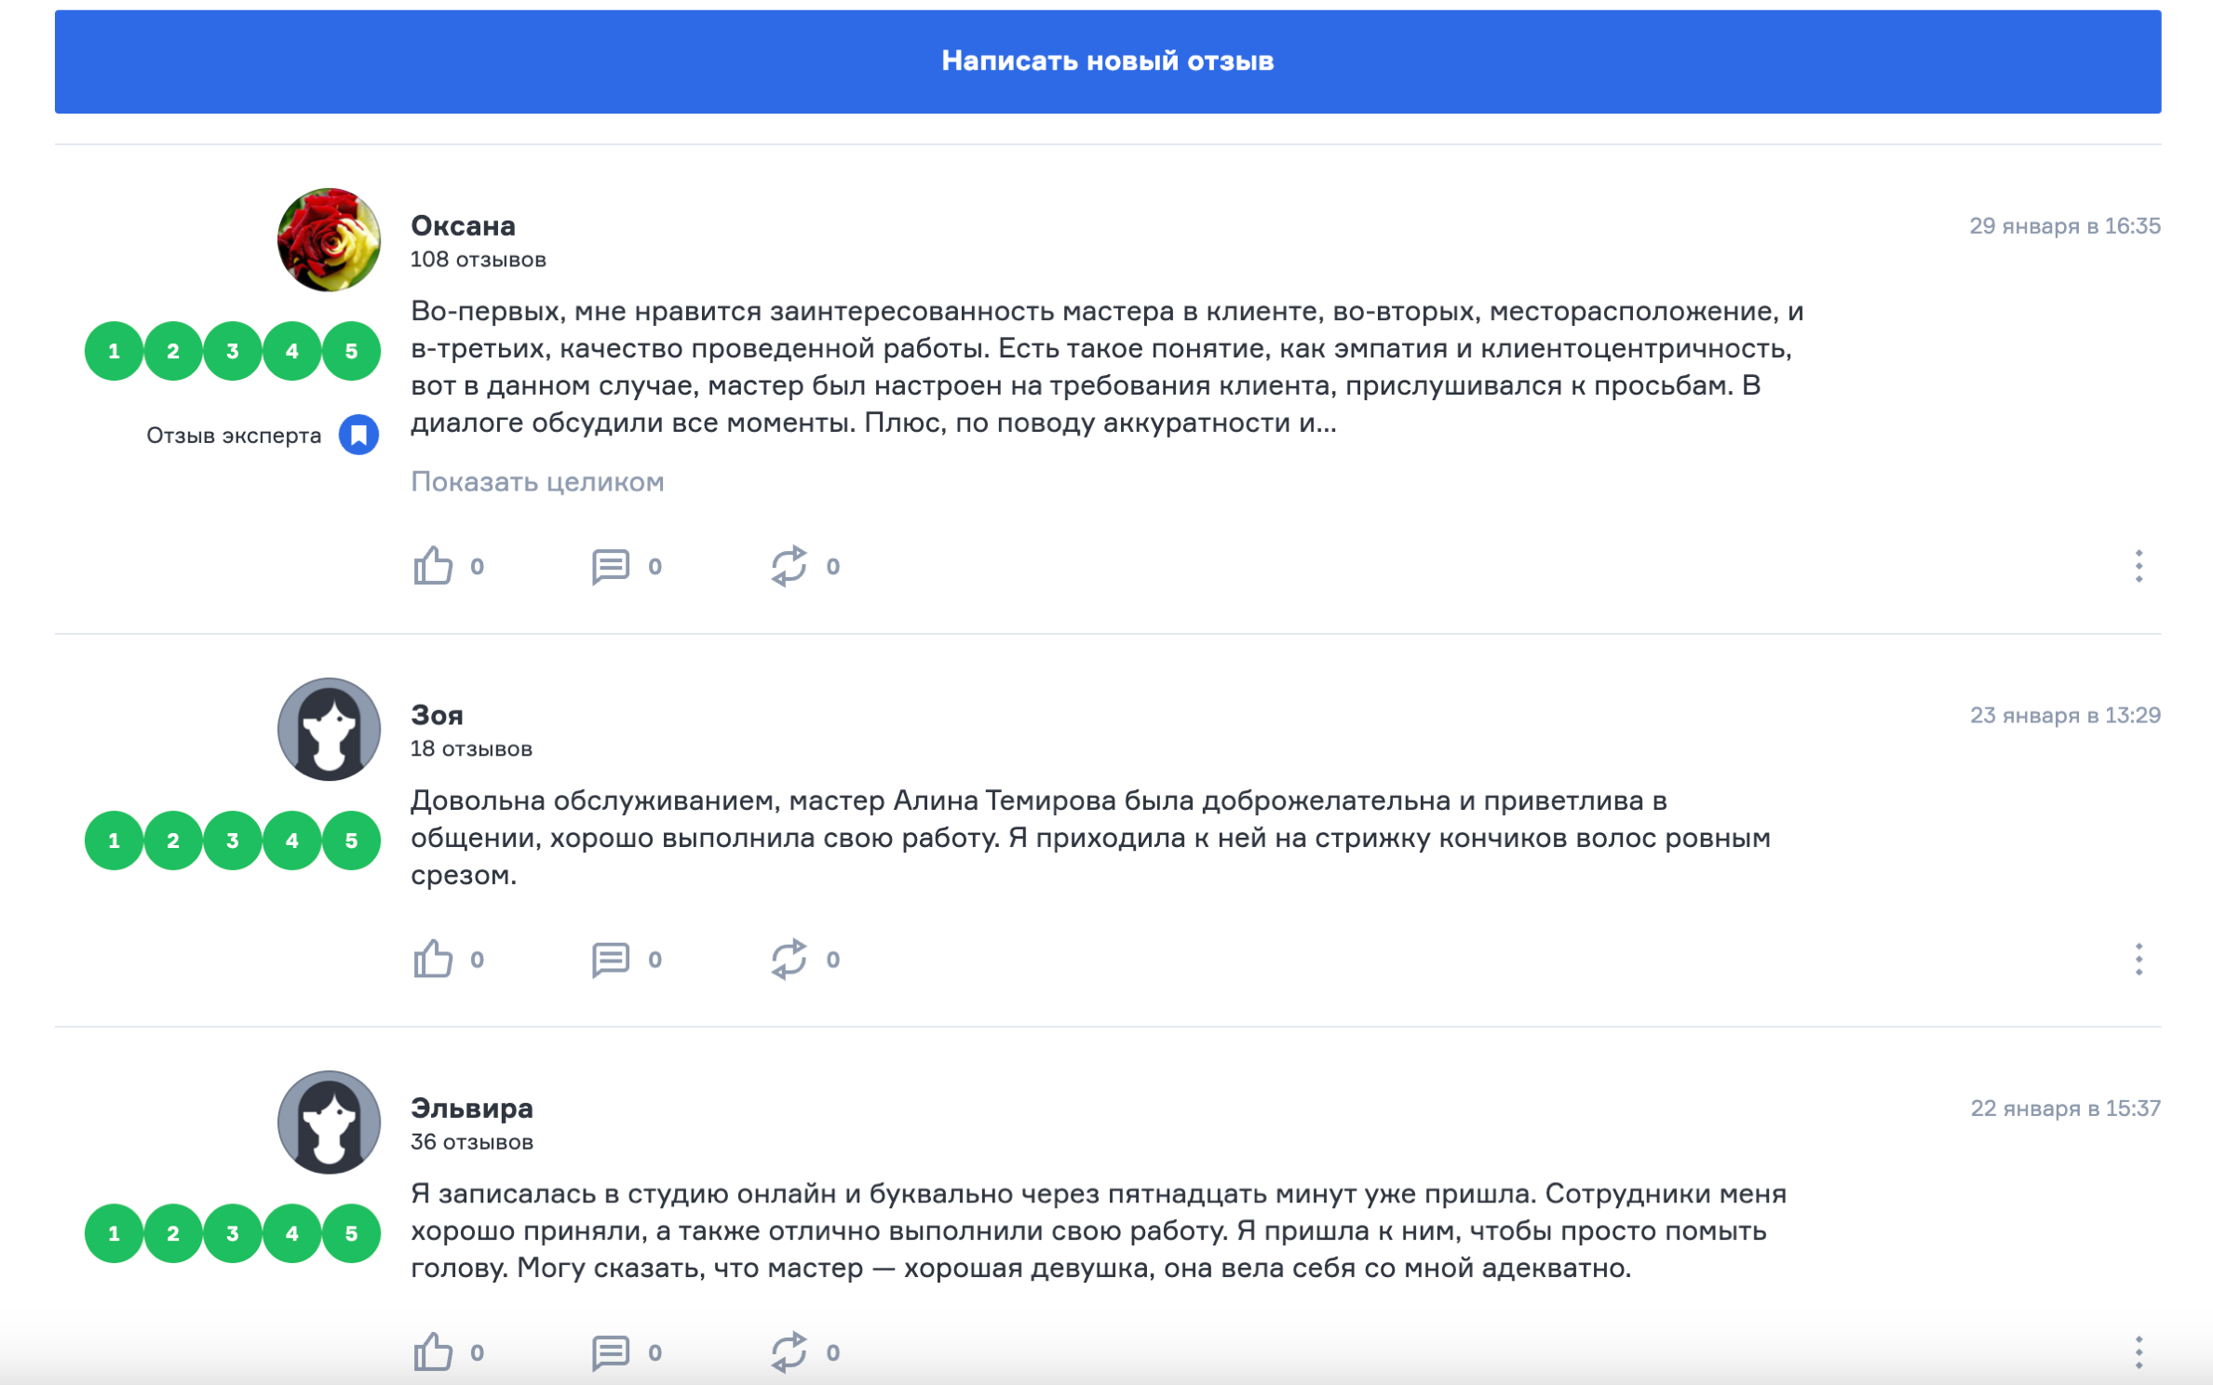Like Elvira's review with thumbs-up icon

point(433,1351)
